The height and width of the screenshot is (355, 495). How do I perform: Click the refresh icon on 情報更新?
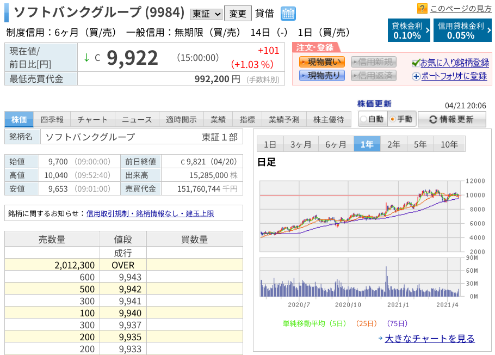click(x=433, y=119)
